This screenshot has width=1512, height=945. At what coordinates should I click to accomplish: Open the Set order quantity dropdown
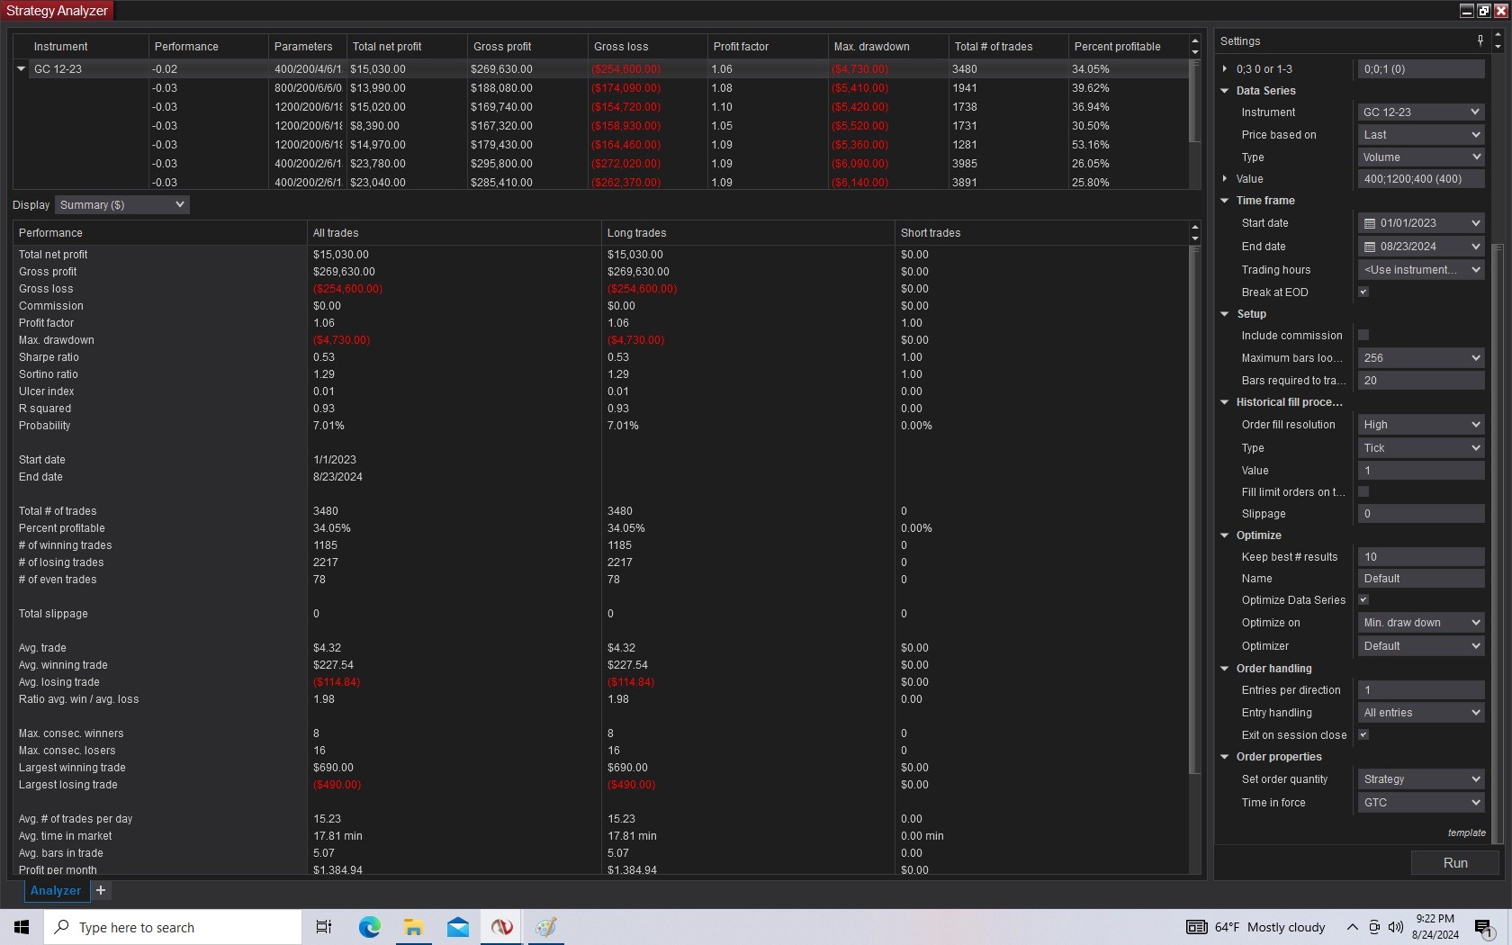1421,779
